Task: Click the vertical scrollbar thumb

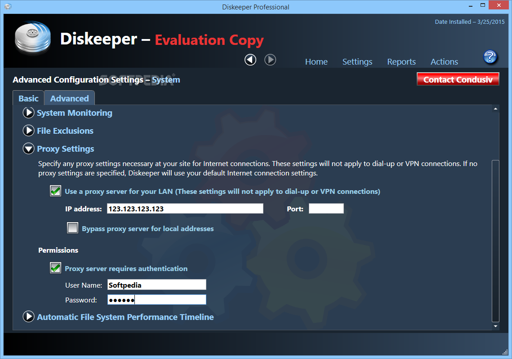Action: tap(495, 241)
